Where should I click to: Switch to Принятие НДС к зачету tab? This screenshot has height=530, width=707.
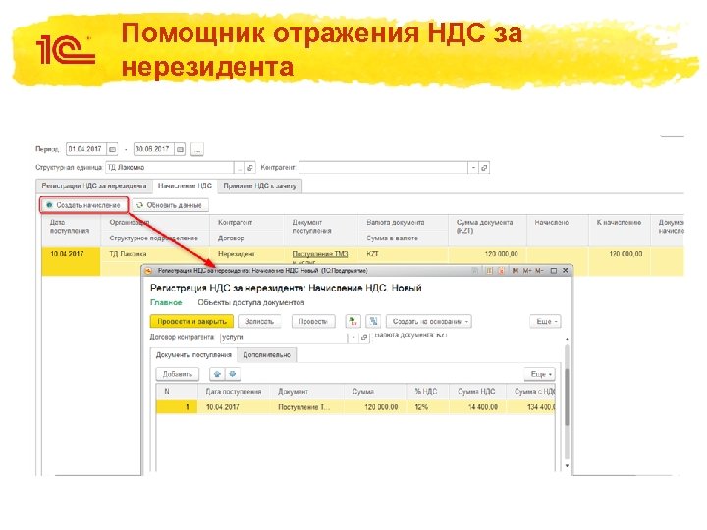coord(259,186)
